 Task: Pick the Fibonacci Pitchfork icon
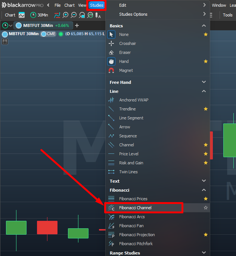coord(111,244)
